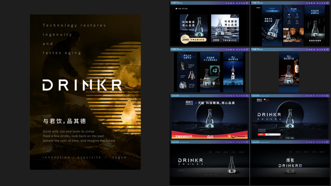This screenshot has width=331, height=186.
Task: Click the '天猫 科技醒酒,用心品酒' banner headline
Action: (x=216, y=103)
